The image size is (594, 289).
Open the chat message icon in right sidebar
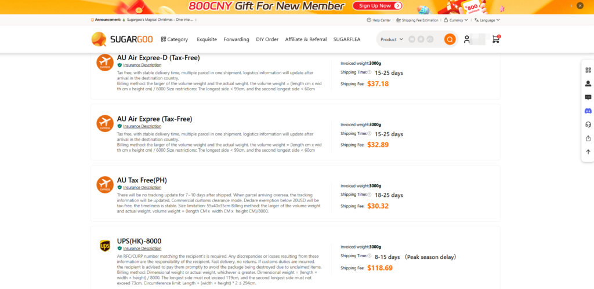click(x=588, y=97)
